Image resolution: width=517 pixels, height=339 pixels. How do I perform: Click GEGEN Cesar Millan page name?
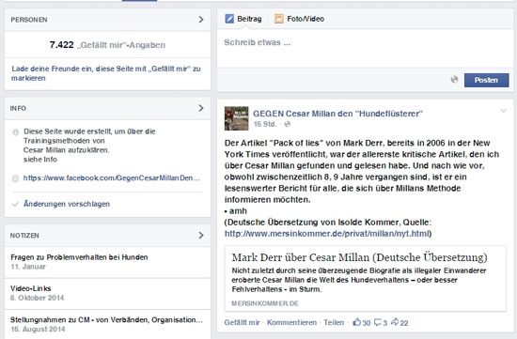pyautogui.click(x=337, y=114)
